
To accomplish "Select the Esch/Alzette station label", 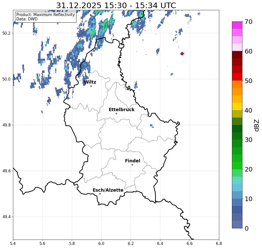I will [108, 190].
